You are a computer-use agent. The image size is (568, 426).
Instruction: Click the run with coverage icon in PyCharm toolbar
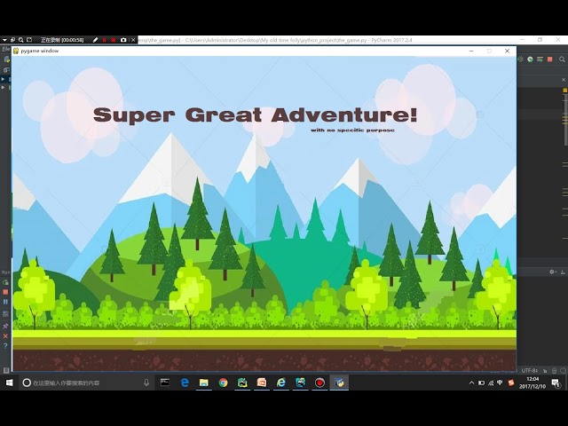[521, 59]
